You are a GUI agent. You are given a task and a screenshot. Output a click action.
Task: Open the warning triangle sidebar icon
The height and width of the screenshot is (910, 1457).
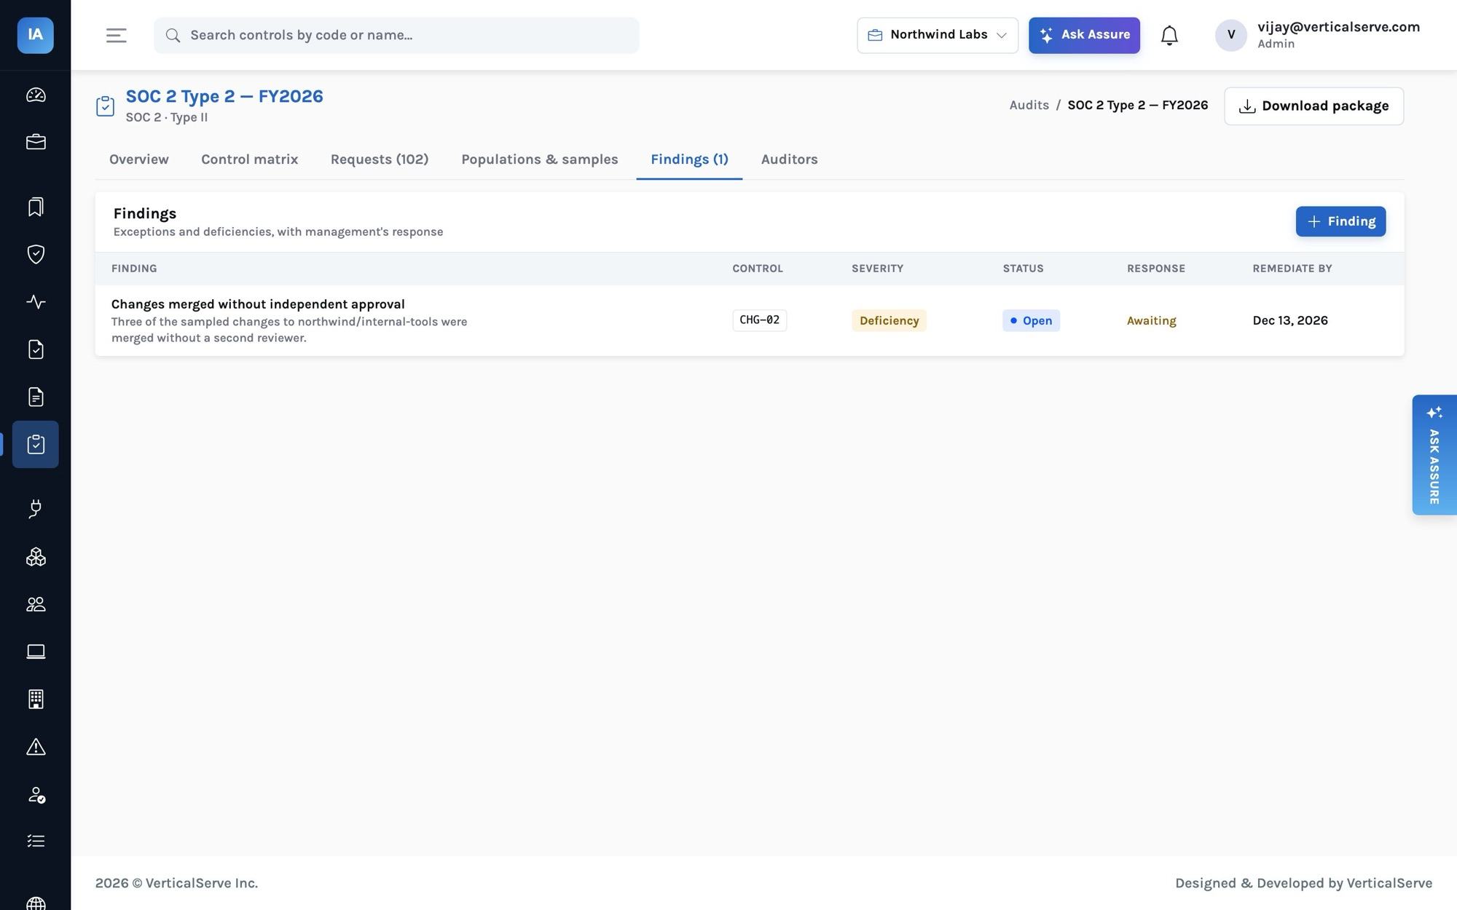tap(36, 747)
